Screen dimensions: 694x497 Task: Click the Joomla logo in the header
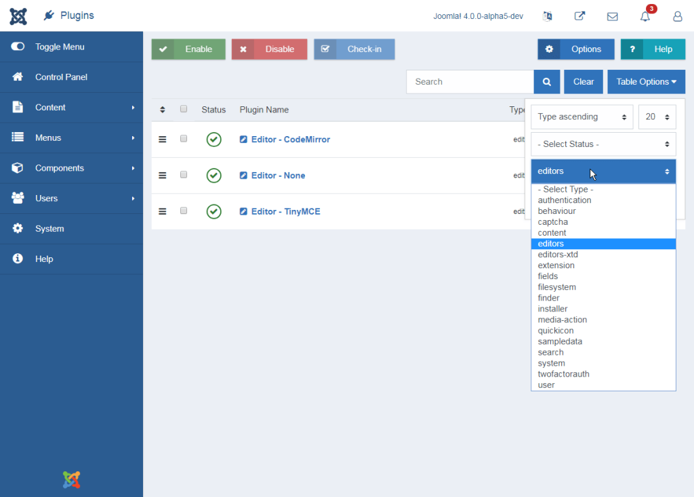18,16
